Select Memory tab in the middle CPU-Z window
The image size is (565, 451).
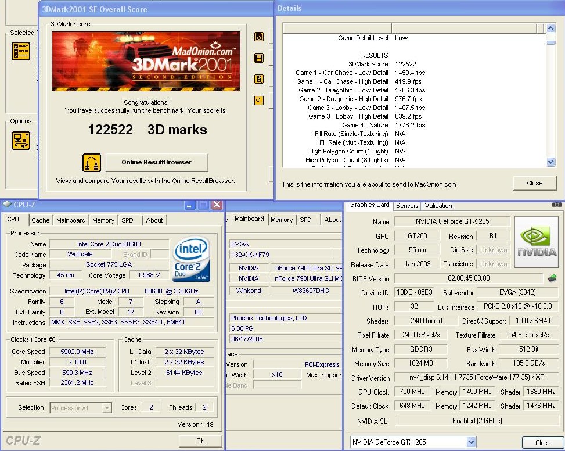282,220
